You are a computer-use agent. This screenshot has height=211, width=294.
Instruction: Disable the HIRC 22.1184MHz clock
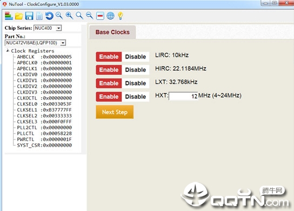pos(136,70)
